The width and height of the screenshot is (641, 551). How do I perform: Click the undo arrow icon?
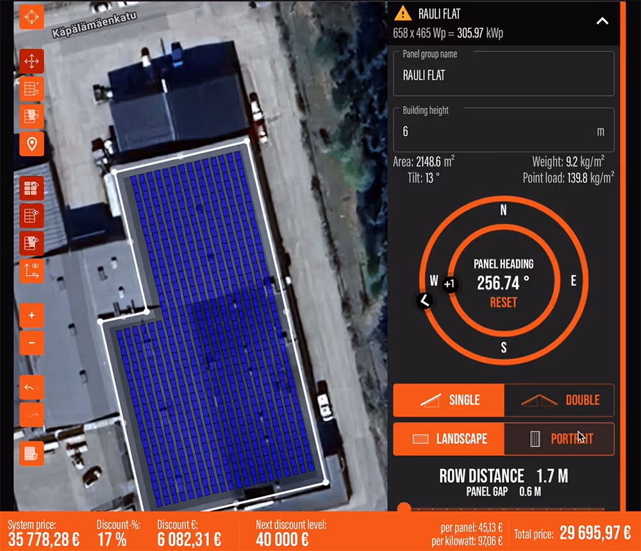point(31,387)
